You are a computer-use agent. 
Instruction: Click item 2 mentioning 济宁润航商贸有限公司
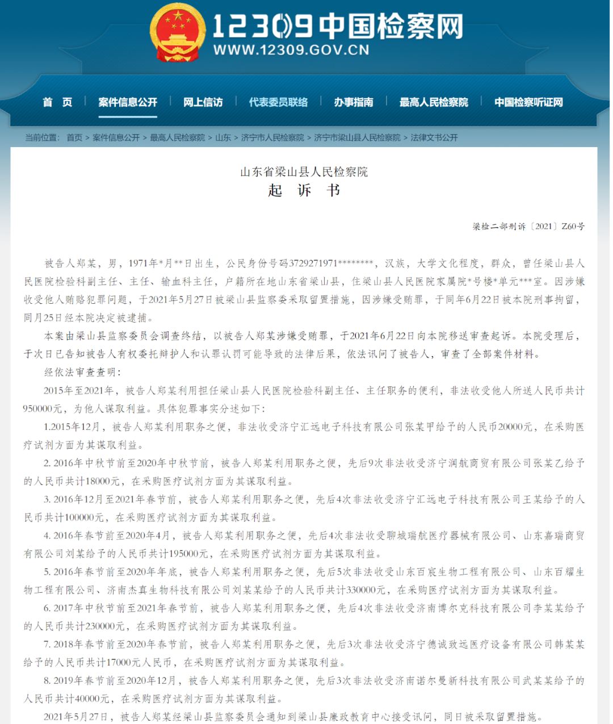tap(304, 472)
